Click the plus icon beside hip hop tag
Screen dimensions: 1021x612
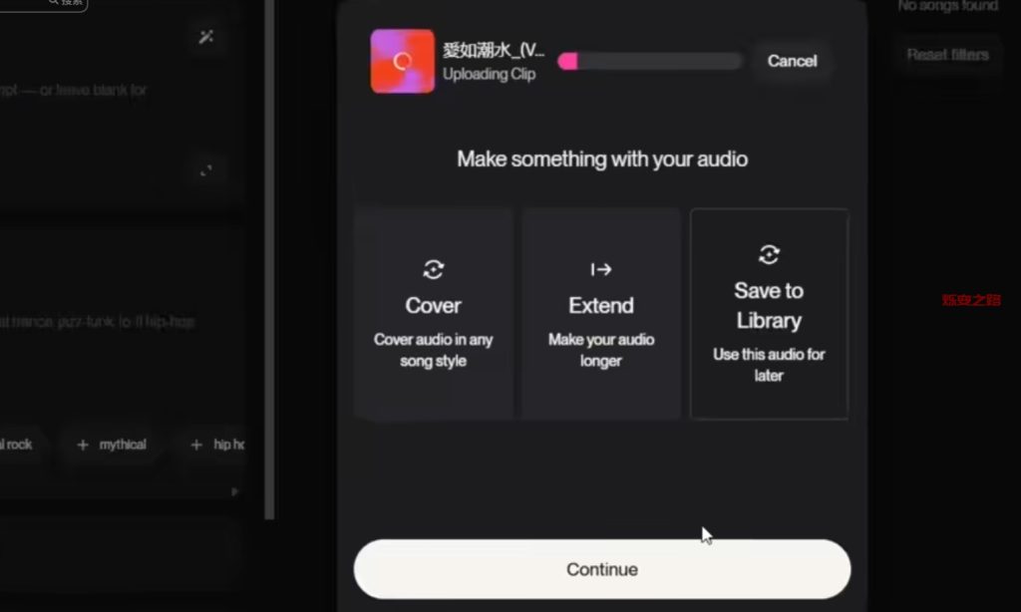tap(196, 445)
